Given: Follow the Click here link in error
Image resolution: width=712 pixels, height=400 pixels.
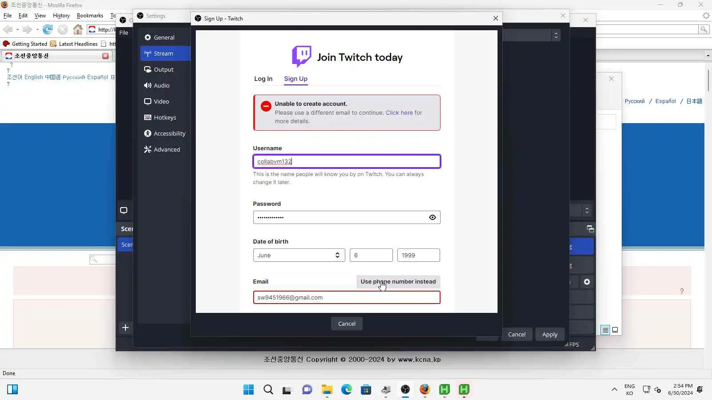Looking at the screenshot, I should pyautogui.click(x=399, y=112).
